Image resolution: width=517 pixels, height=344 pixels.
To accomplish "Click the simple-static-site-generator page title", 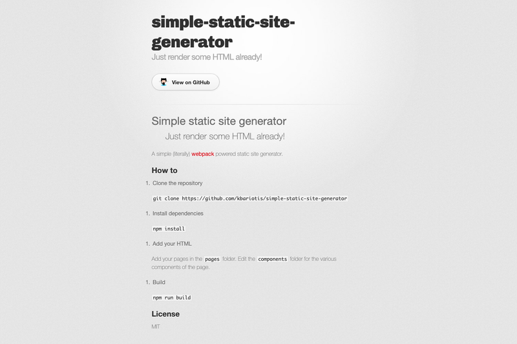I will coord(223,32).
